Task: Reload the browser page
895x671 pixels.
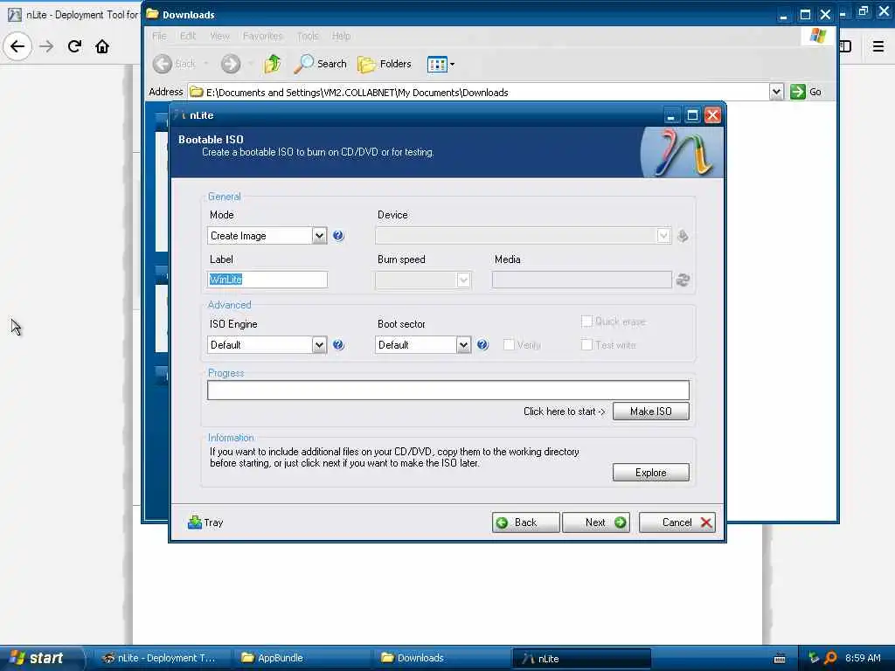Action: point(74,46)
